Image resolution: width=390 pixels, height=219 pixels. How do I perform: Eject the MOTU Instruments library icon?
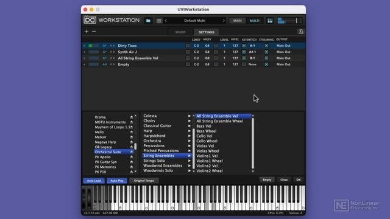tap(132, 122)
